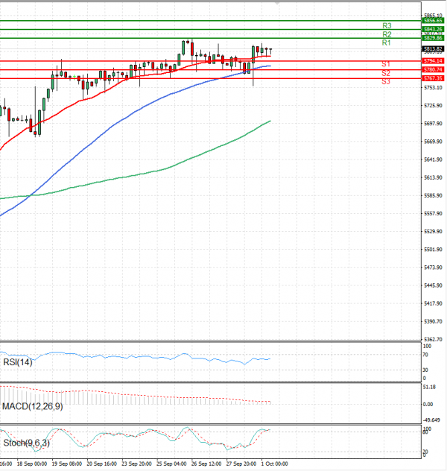This screenshot has height=471, width=447.
Task: Click the MACD scale value 51.18
Action: click(429, 387)
